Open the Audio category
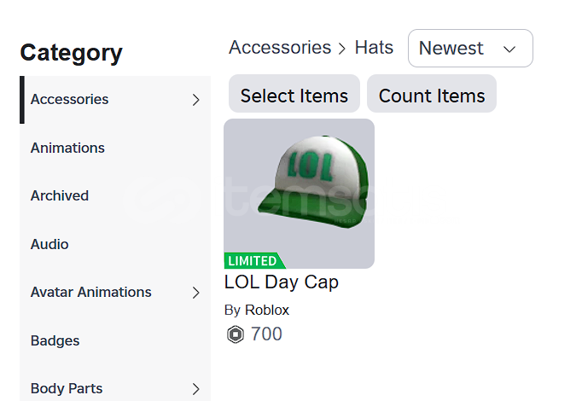 (x=49, y=244)
